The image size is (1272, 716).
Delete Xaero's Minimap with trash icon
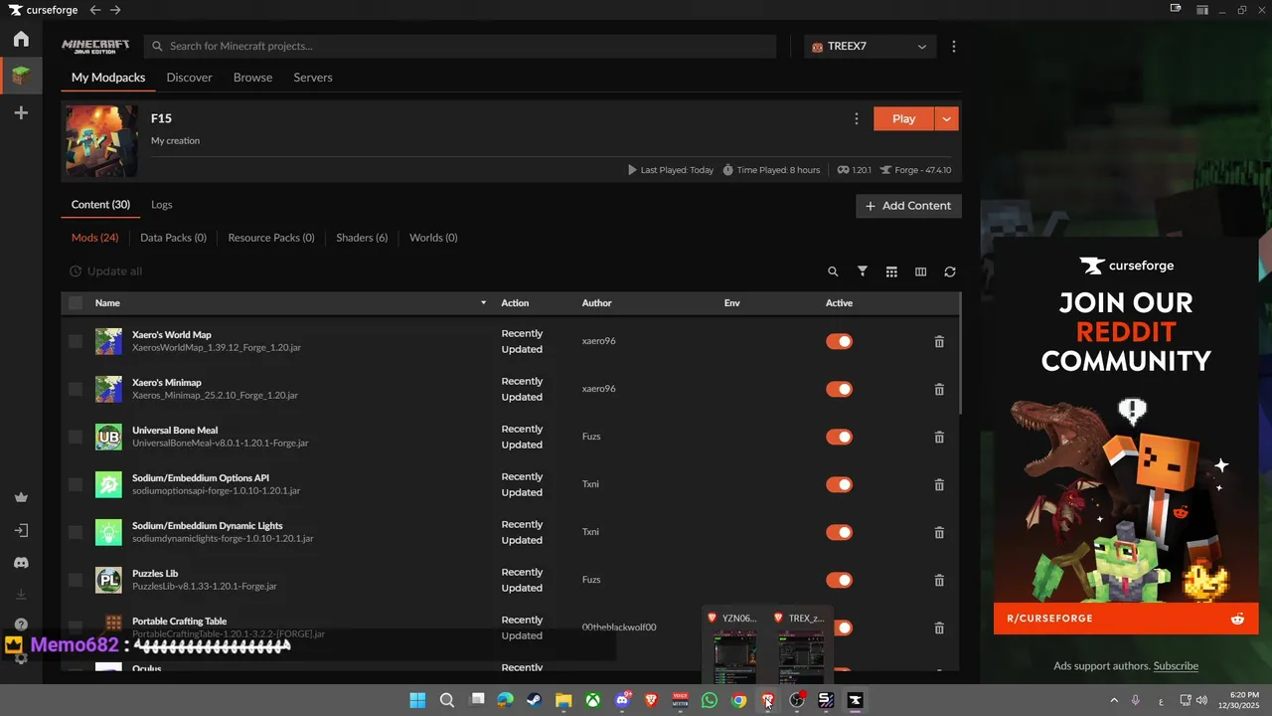[939, 389]
